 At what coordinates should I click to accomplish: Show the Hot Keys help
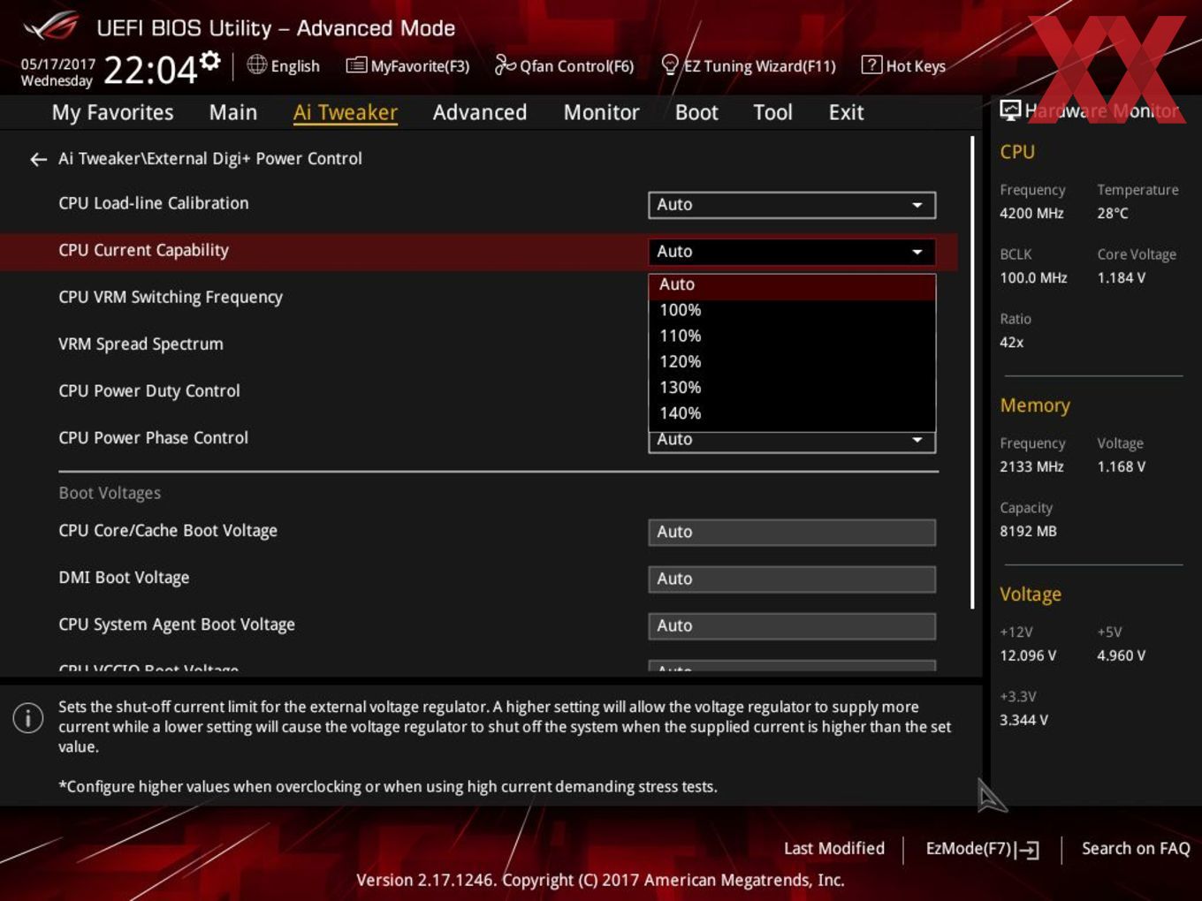[903, 65]
